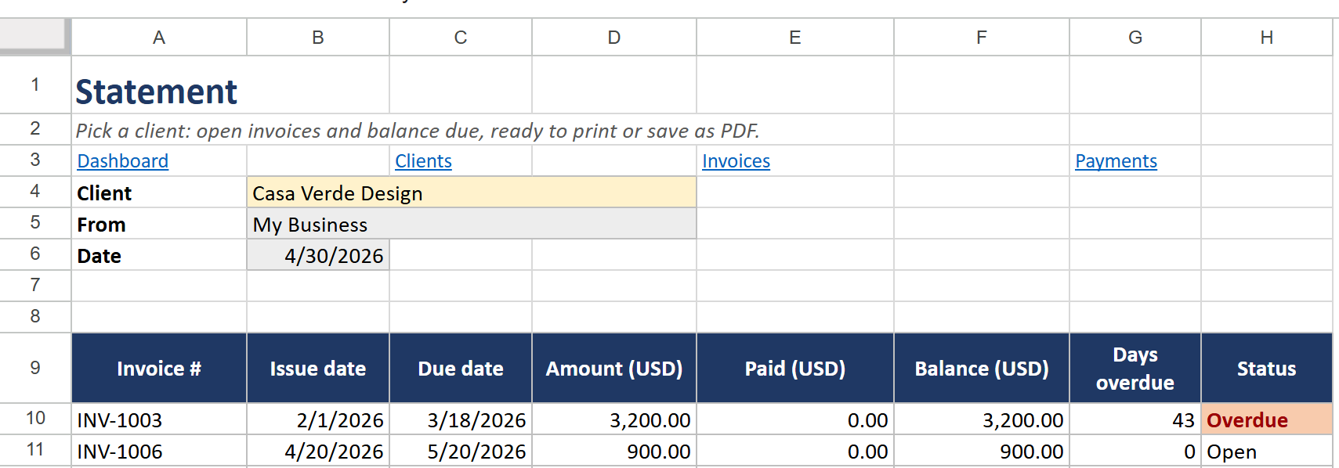Select row 5 header
The height and width of the screenshot is (468, 1339).
click(35, 223)
